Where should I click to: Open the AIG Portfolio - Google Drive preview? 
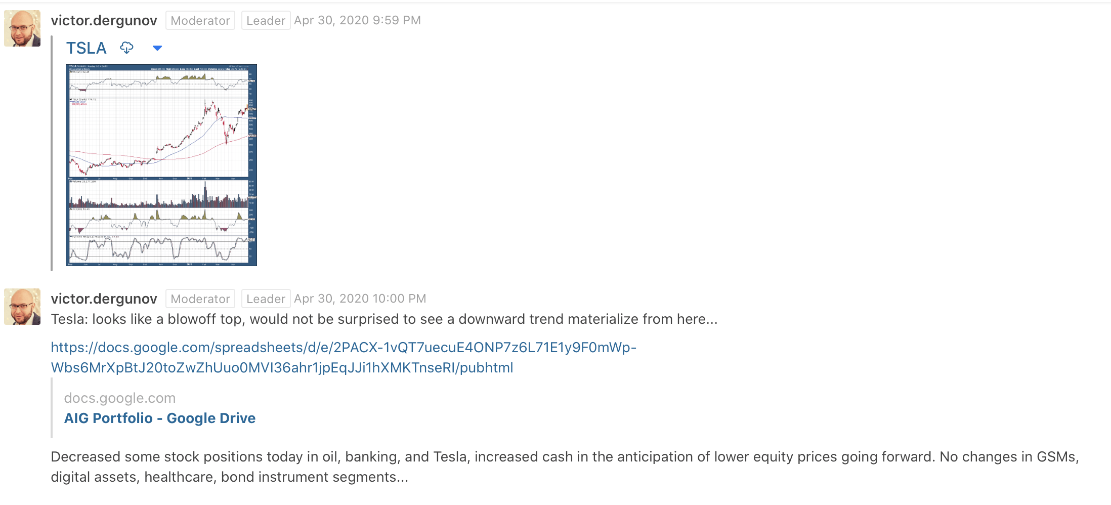click(x=160, y=418)
